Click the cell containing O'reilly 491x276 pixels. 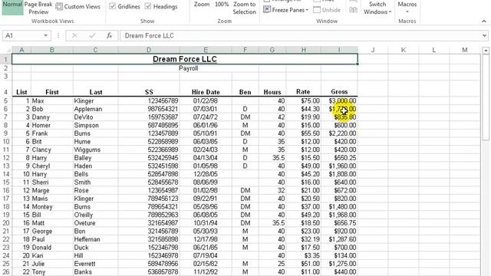coord(95,215)
